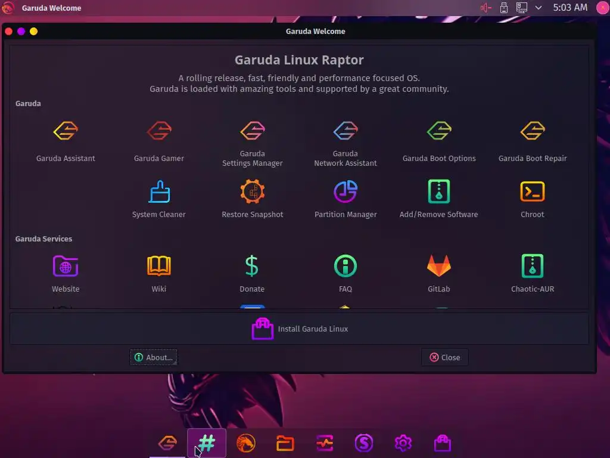This screenshot has width=610, height=458.
Task: Open the FAQ
Action: [346, 273]
